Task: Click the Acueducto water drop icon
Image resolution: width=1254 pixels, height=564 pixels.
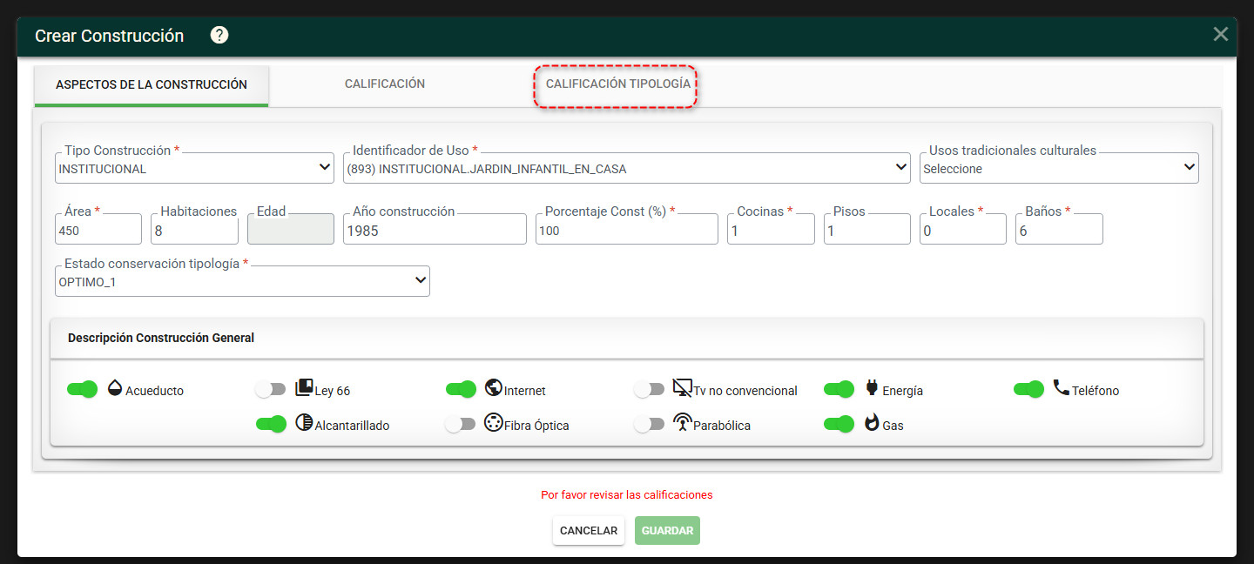Action: coord(115,388)
